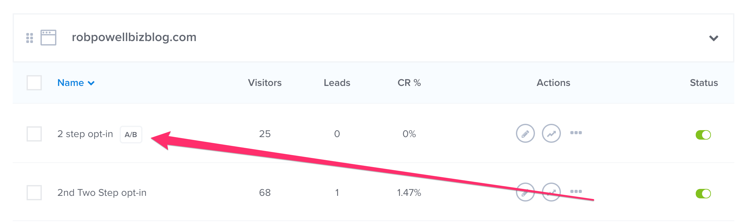Open more actions for 2nd Two Step opt-in
Viewport: 747px width, 223px height.
(576, 191)
